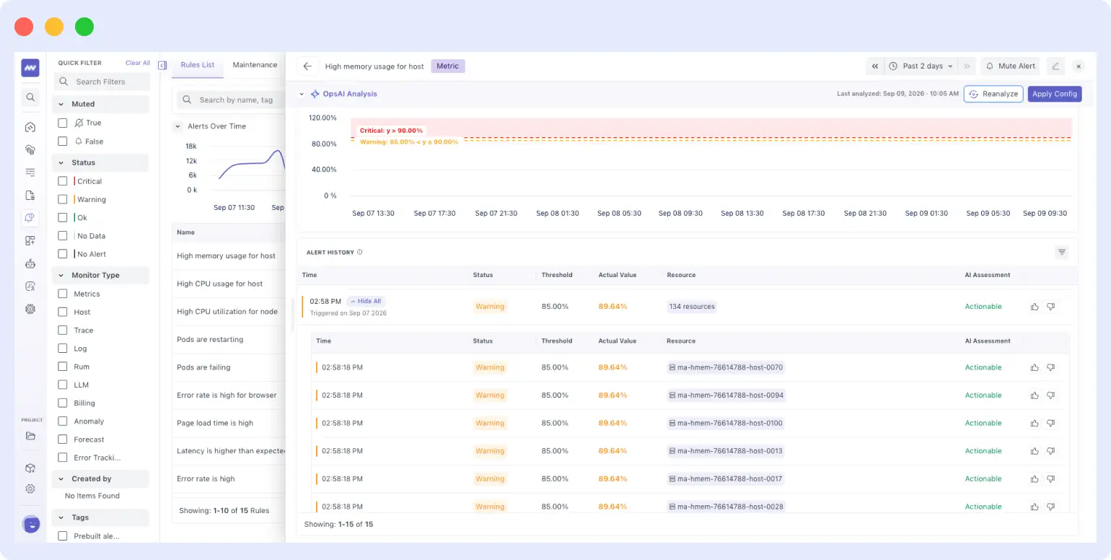Collapse the Created by filter section
Viewport: 1111px width, 560px height.
pos(61,479)
